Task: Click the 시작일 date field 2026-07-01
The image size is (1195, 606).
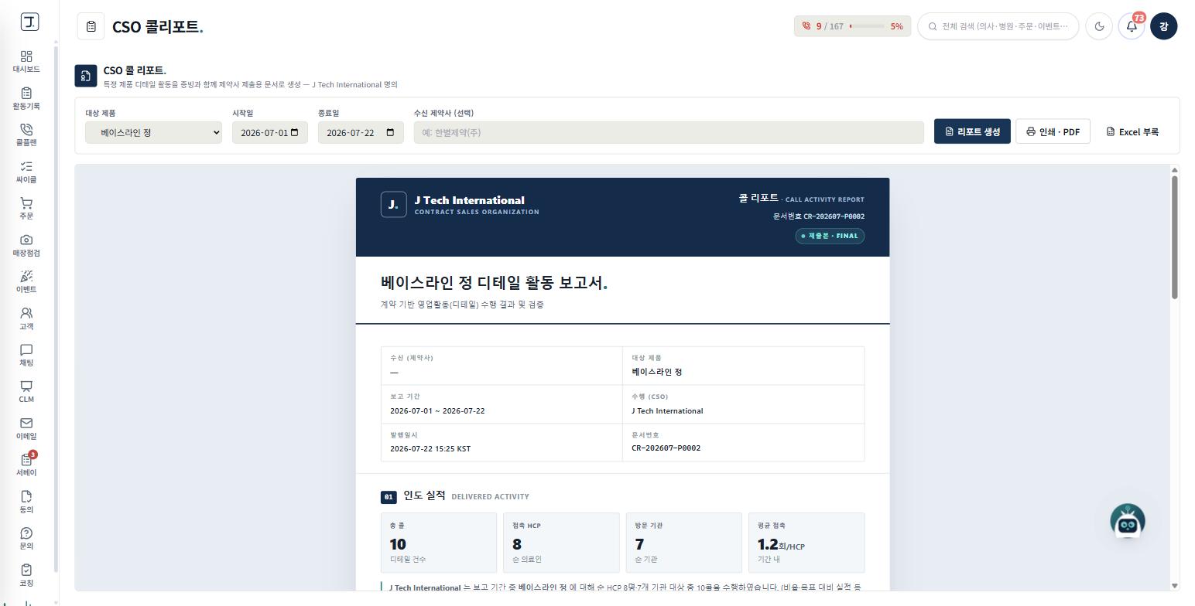Action: point(270,132)
